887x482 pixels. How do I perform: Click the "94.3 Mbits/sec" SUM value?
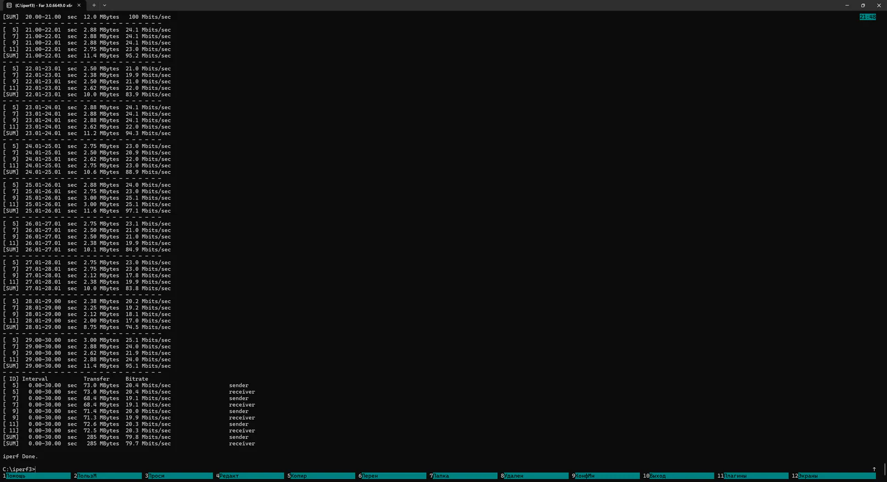pyautogui.click(x=148, y=134)
